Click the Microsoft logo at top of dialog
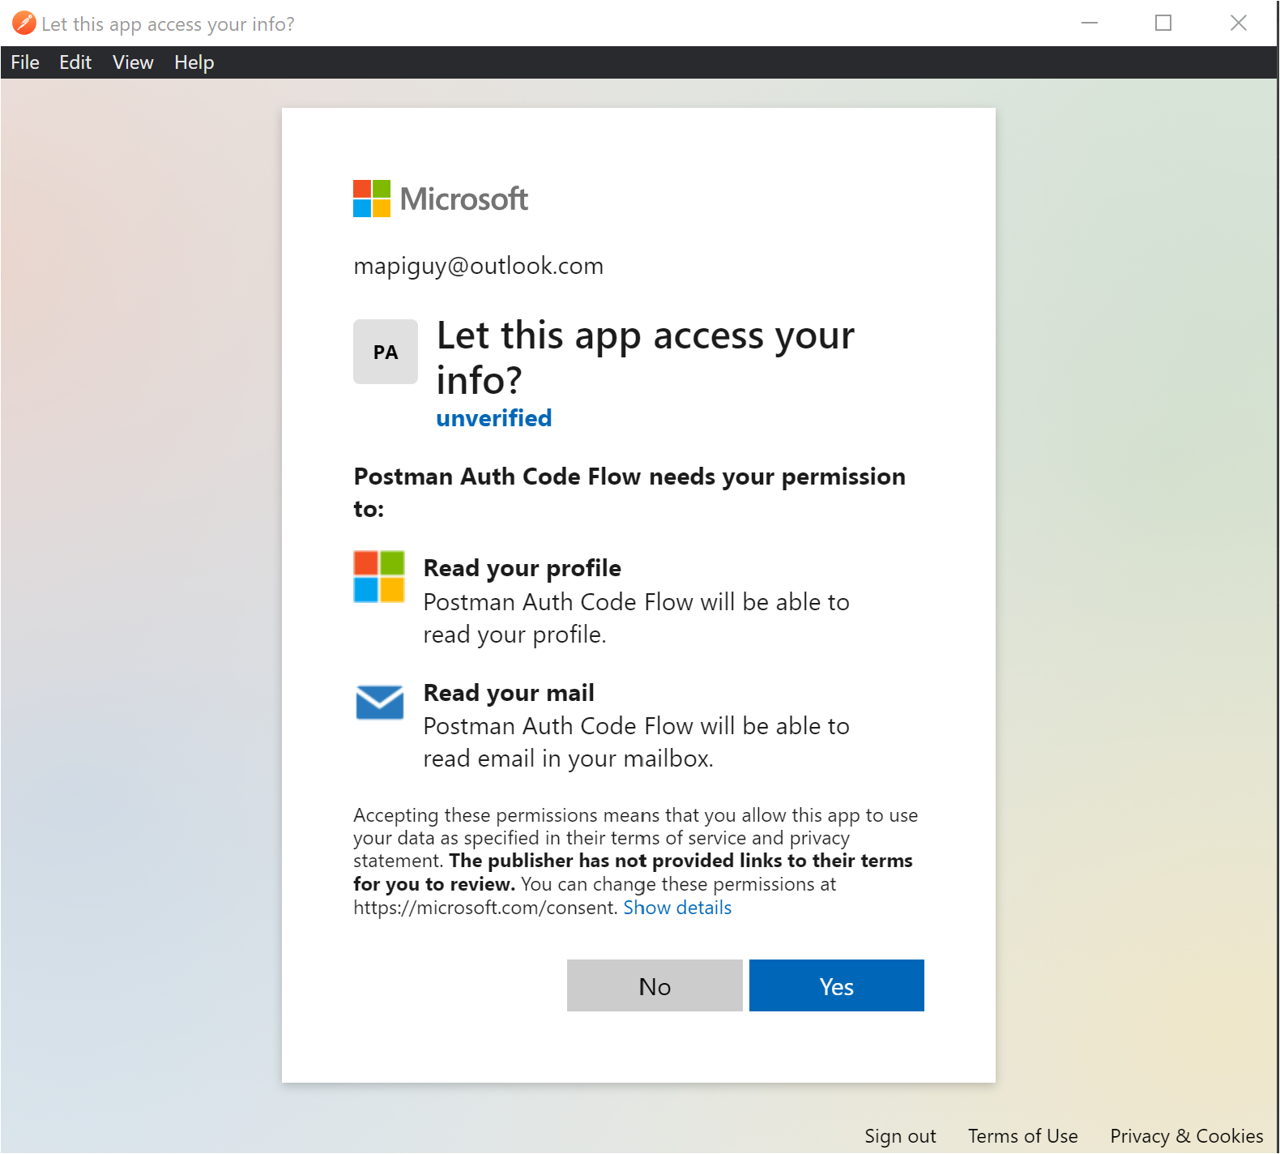 pos(441,199)
